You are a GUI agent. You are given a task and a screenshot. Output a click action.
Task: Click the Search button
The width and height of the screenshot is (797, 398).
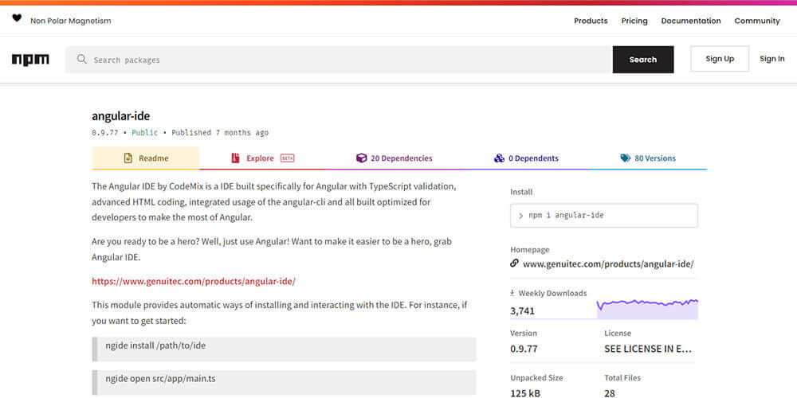coord(643,60)
